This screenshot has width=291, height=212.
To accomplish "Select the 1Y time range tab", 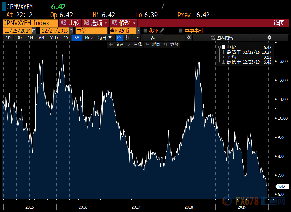I will click(66, 38).
